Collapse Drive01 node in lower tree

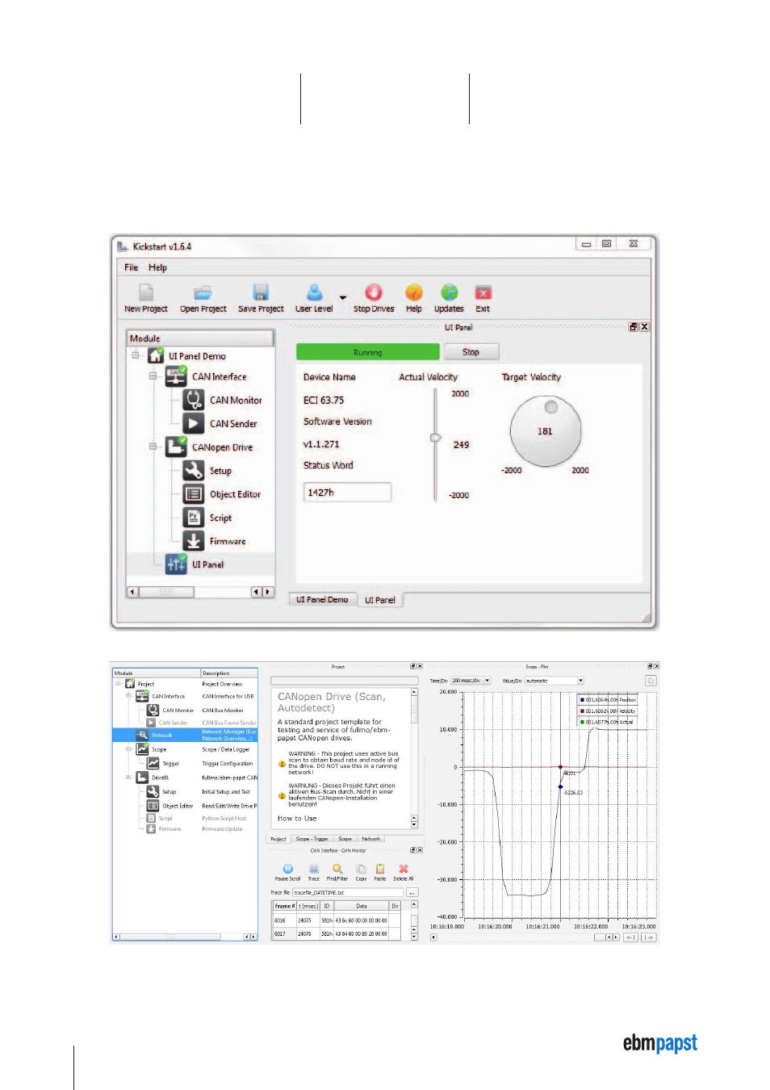[x=128, y=778]
